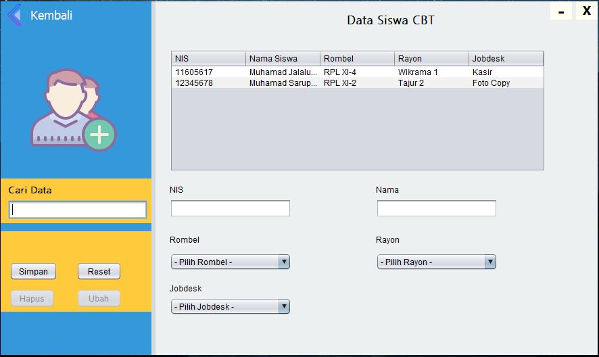This screenshot has height=357, width=599.
Task: Click the Kembali label
Action: (51, 16)
